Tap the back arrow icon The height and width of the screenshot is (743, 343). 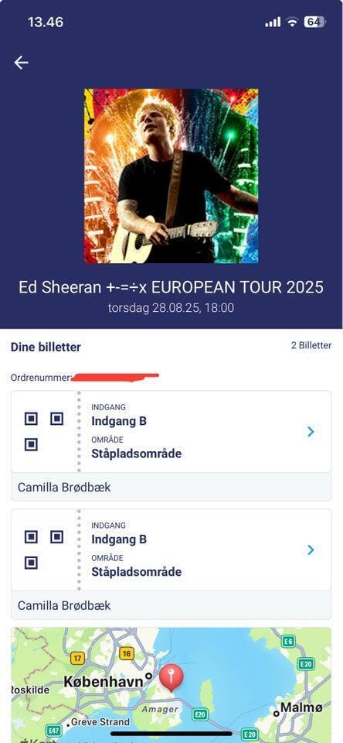point(22,63)
